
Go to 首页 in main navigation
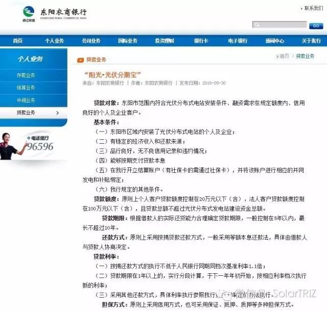click(17, 41)
